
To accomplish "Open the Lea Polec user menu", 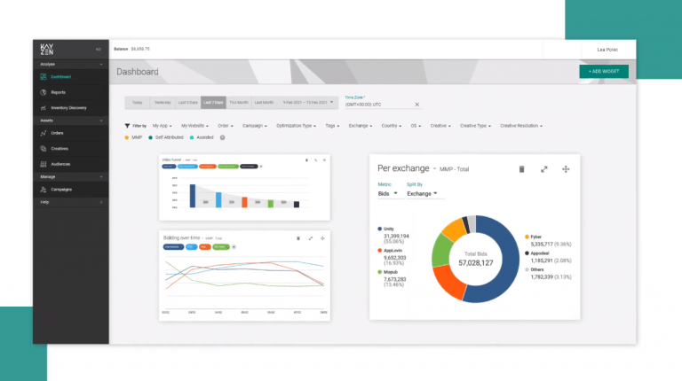I will [608, 49].
